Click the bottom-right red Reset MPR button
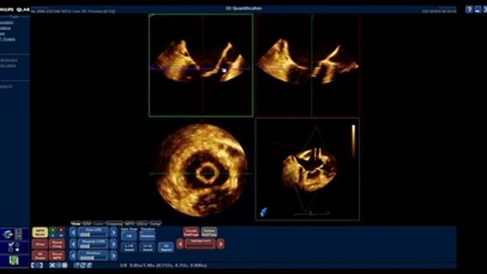 point(57,256)
